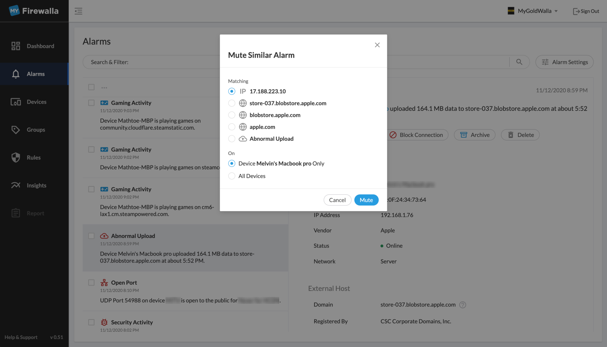Open Insights in sidebar

click(34, 185)
